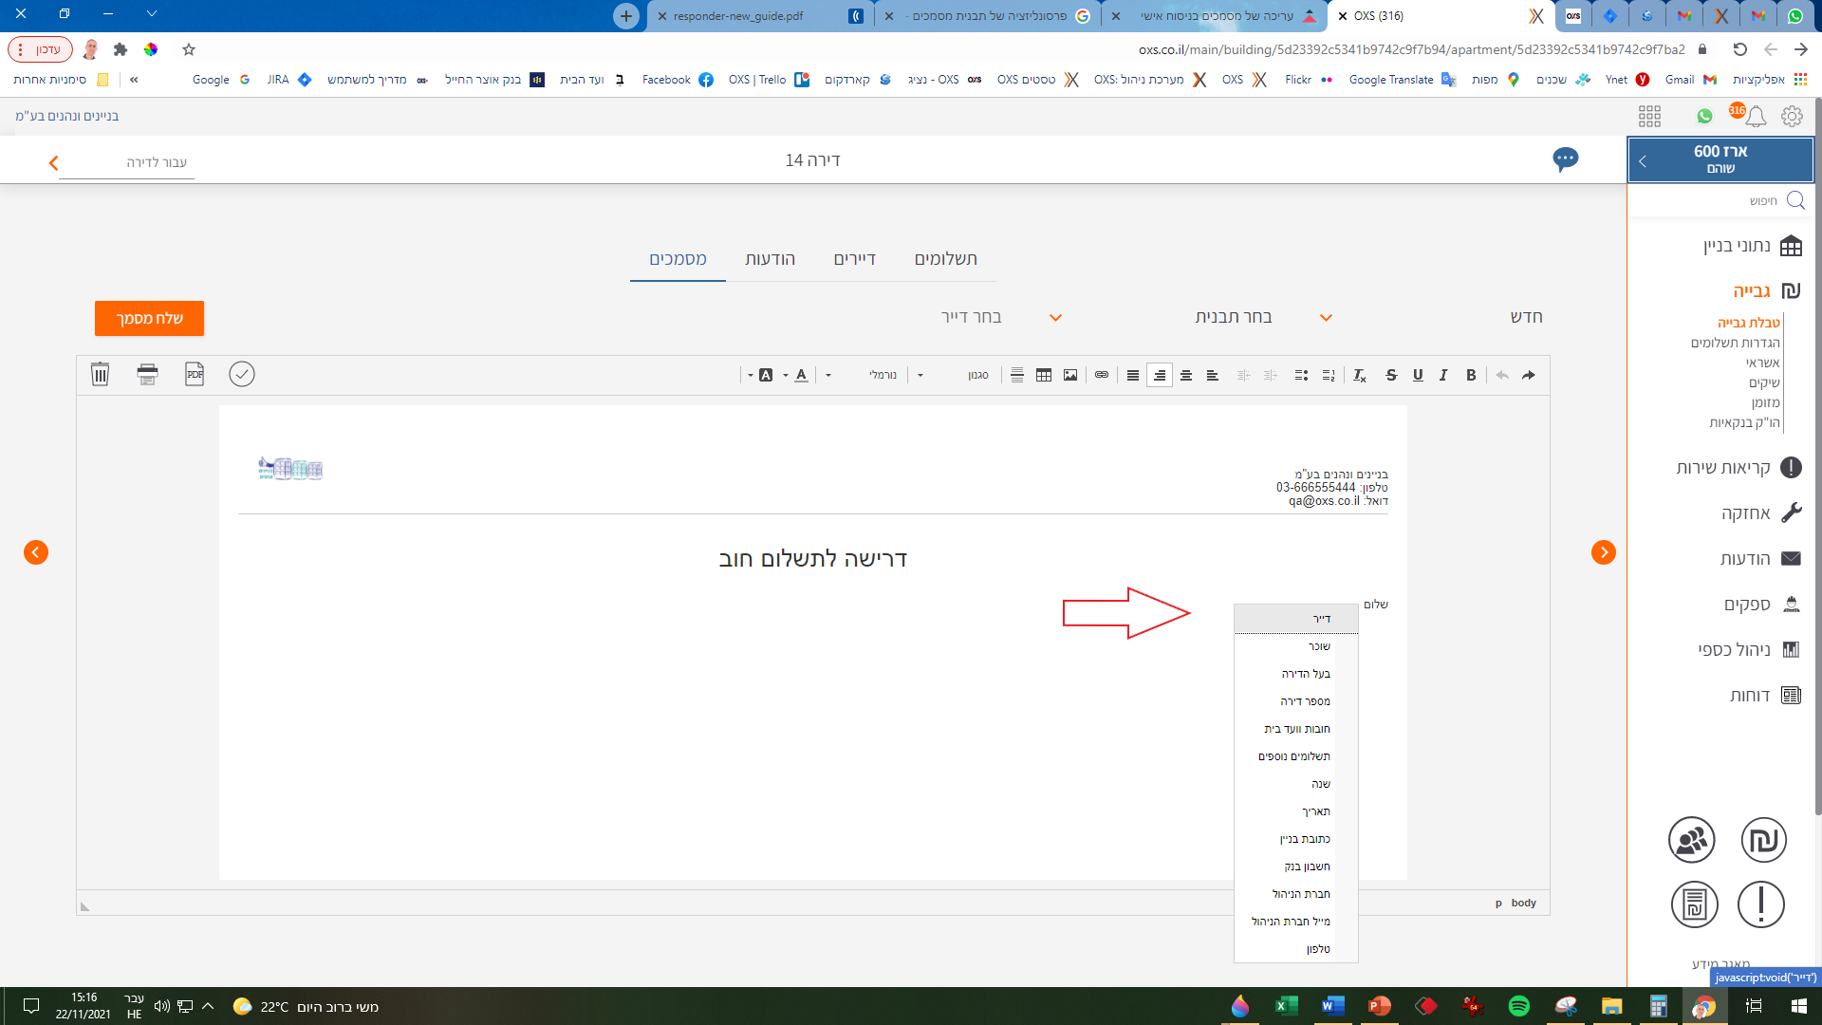Screen dimensions: 1822x1025
Task: Click the insert image icon
Action: pyautogui.click(x=1070, y=375)
